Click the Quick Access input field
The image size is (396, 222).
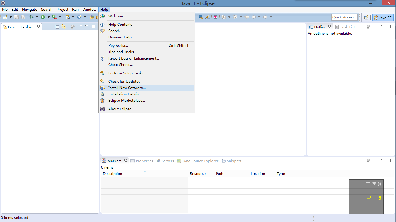click(344, 17)
